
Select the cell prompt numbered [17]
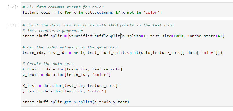[13, 25]
